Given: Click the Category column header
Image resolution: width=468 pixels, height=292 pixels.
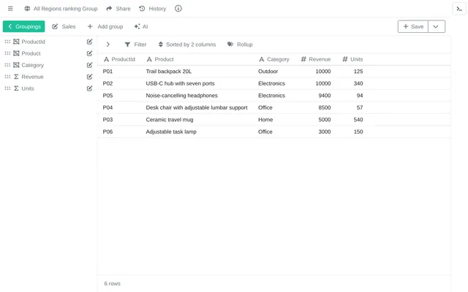Looking at the screenshot, I should point(274,59).
